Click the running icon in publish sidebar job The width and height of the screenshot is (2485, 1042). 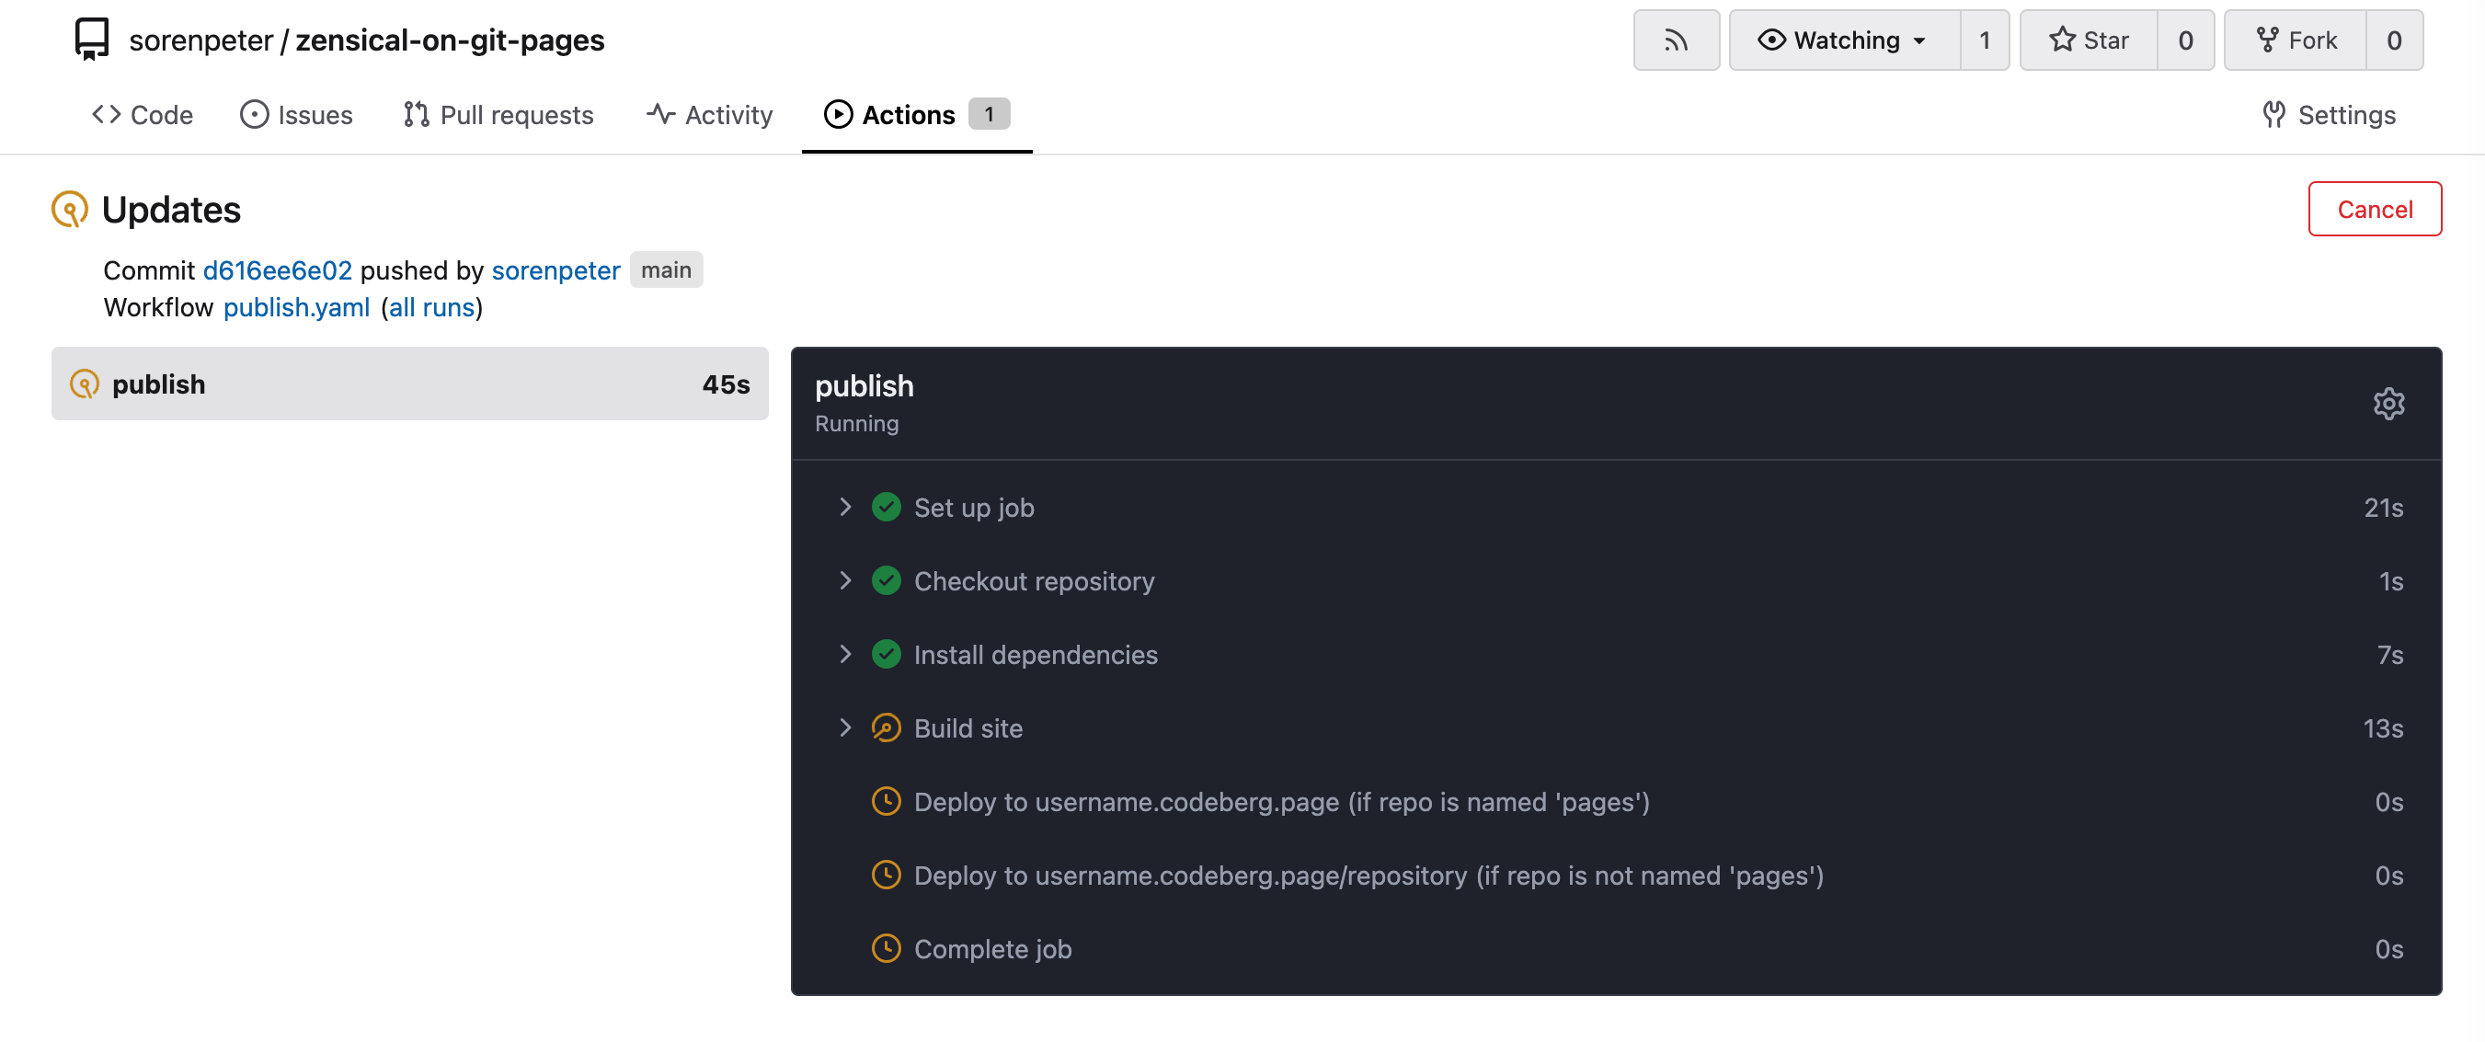point(85,384)
